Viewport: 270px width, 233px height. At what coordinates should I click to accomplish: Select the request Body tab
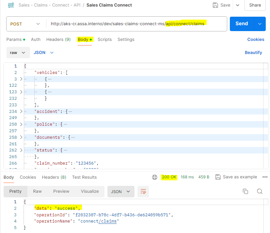point(85,40)
